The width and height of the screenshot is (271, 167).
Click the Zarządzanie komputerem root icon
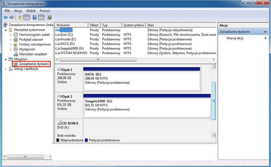click(x=5, y=25)
